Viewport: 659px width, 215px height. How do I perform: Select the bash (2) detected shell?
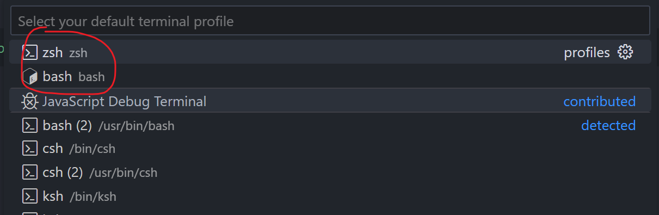tap(331, 125)
